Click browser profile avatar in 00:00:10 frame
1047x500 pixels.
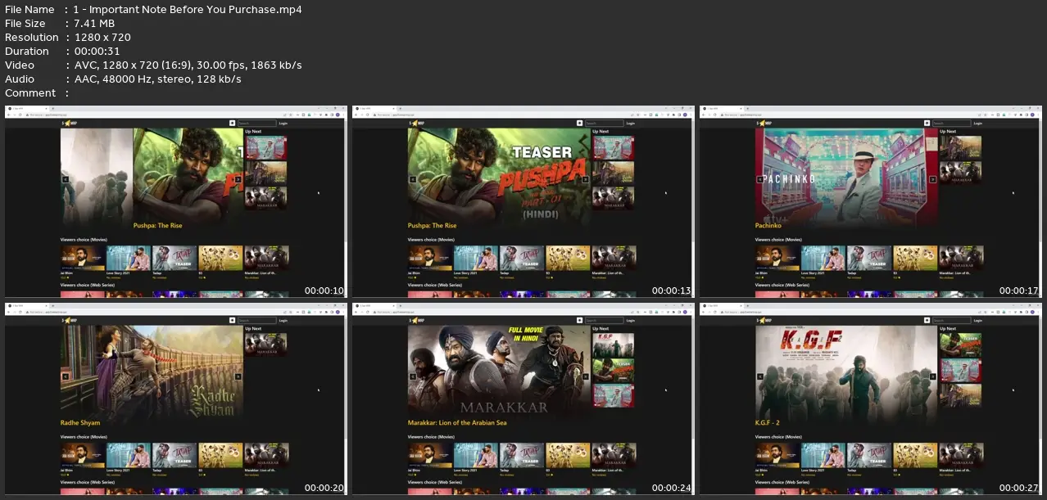[x=338, y=115]
